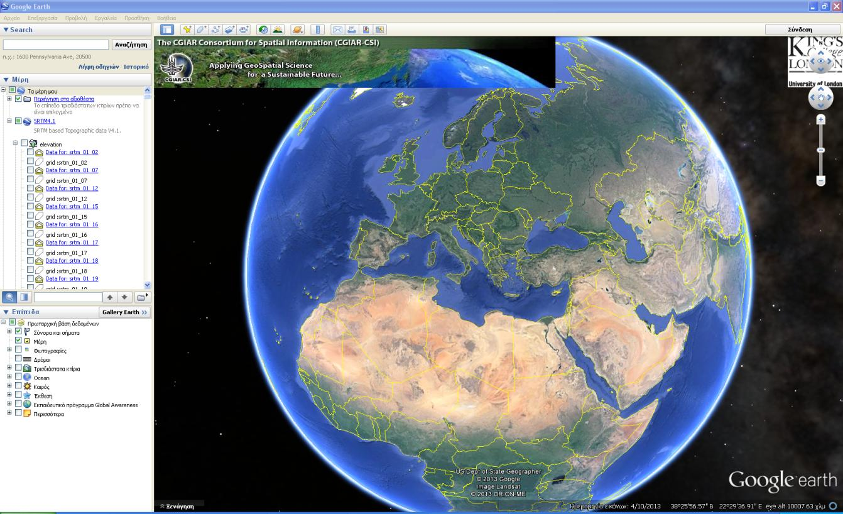Show historical imagery clock icon
The height and width of the screenshot is (514, 843).
click(x=263, y=30)
